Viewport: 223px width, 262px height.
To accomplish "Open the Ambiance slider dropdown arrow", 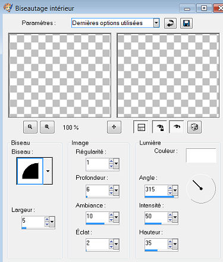I will point(116,217).
